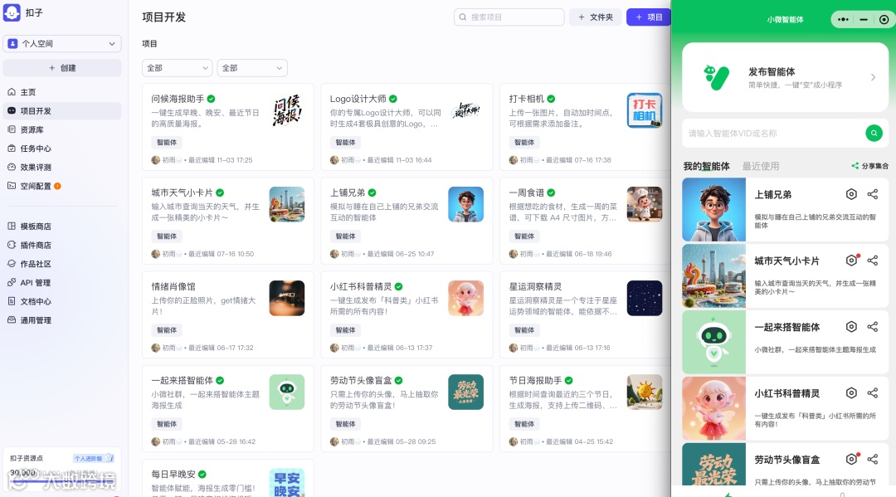Viewport: 896px width, 497px height.
Task: Click the 发布智能体 green logo icon
Action: (717, 77)
